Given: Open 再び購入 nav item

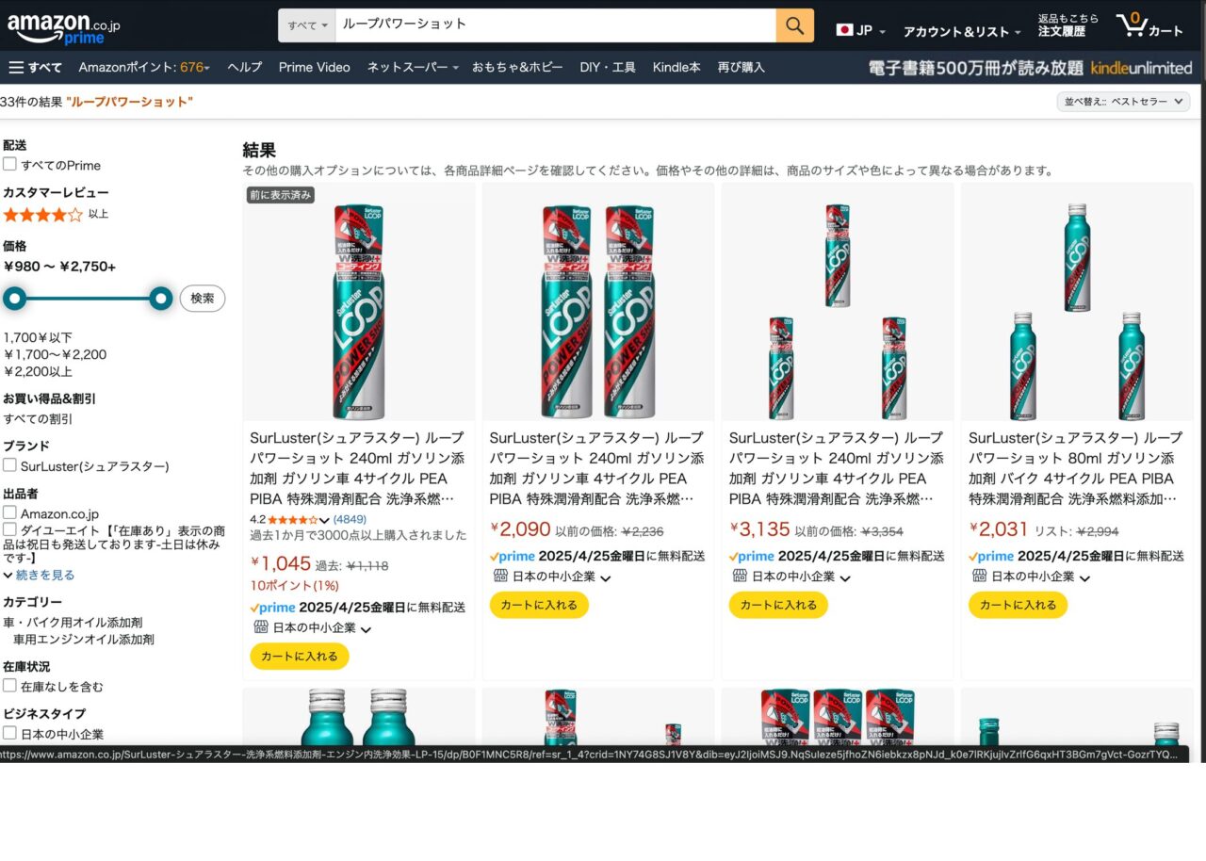Looking at the screenshot, I should point(742,67).
